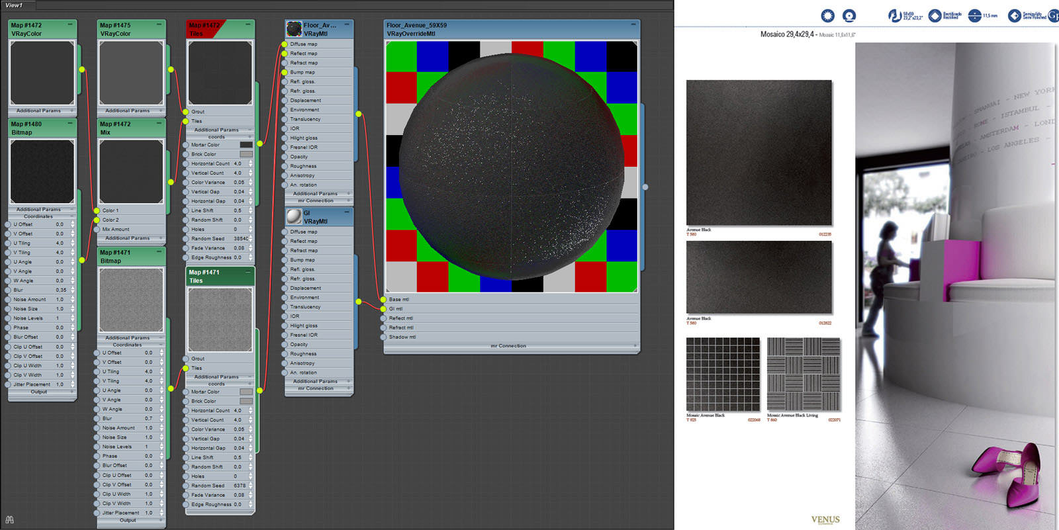Click the Mix Amount socket on Mix node
The image size is (1059, 530).
[x=96, y=230]
